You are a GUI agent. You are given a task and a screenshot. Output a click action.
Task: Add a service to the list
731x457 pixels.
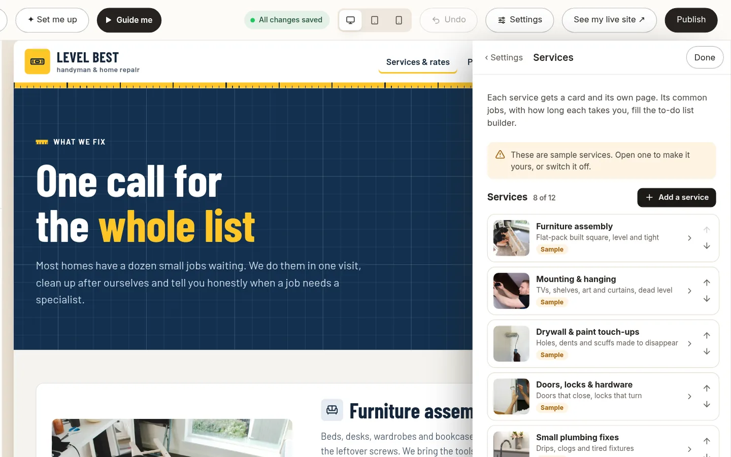pos(677,198)
